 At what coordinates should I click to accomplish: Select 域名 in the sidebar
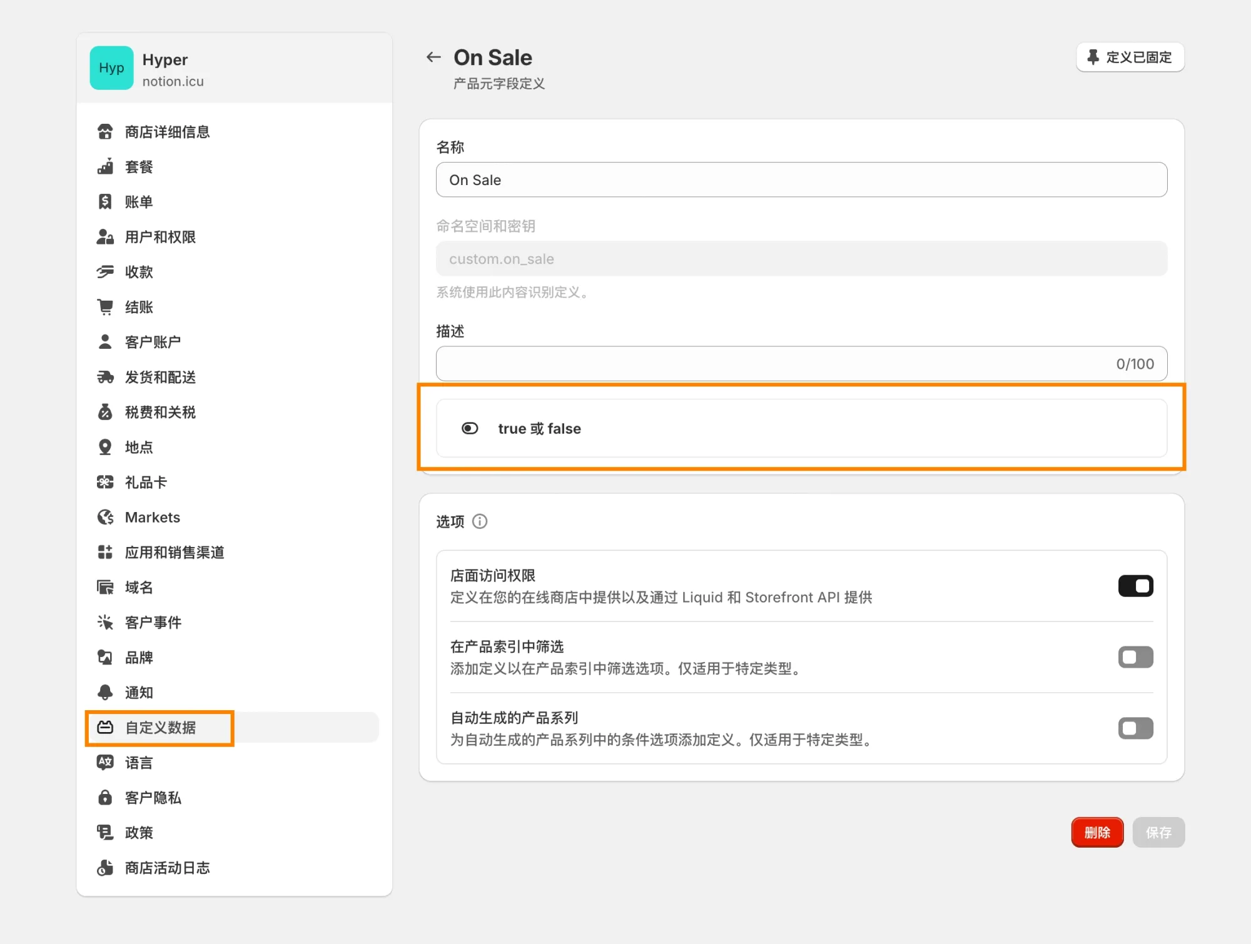click(x=139, y=587)
